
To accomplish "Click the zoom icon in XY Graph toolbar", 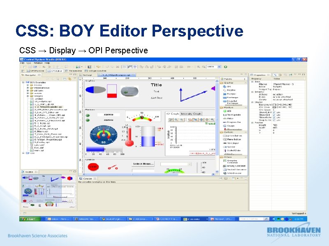I will tap(212, 120).
